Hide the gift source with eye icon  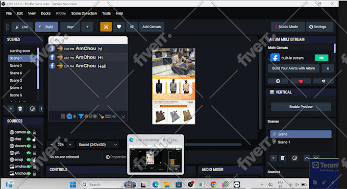coord(29,153)
